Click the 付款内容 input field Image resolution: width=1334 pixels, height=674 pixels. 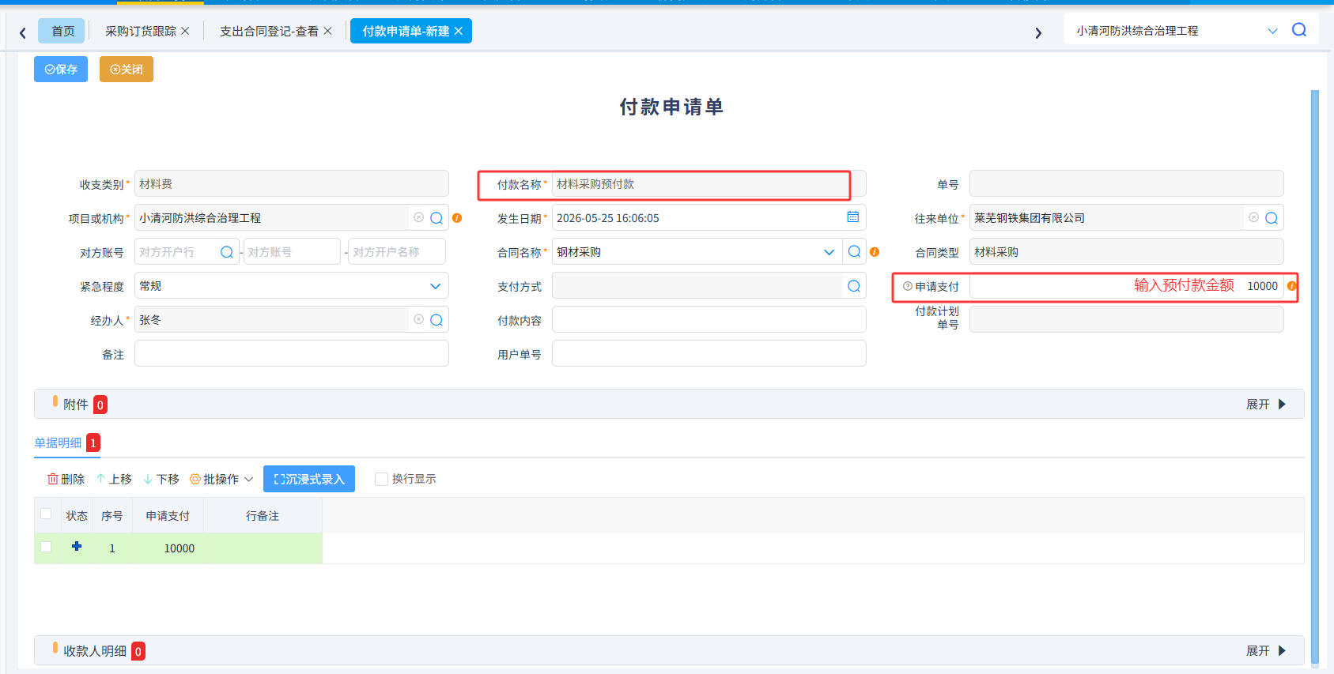pos(709,319)
